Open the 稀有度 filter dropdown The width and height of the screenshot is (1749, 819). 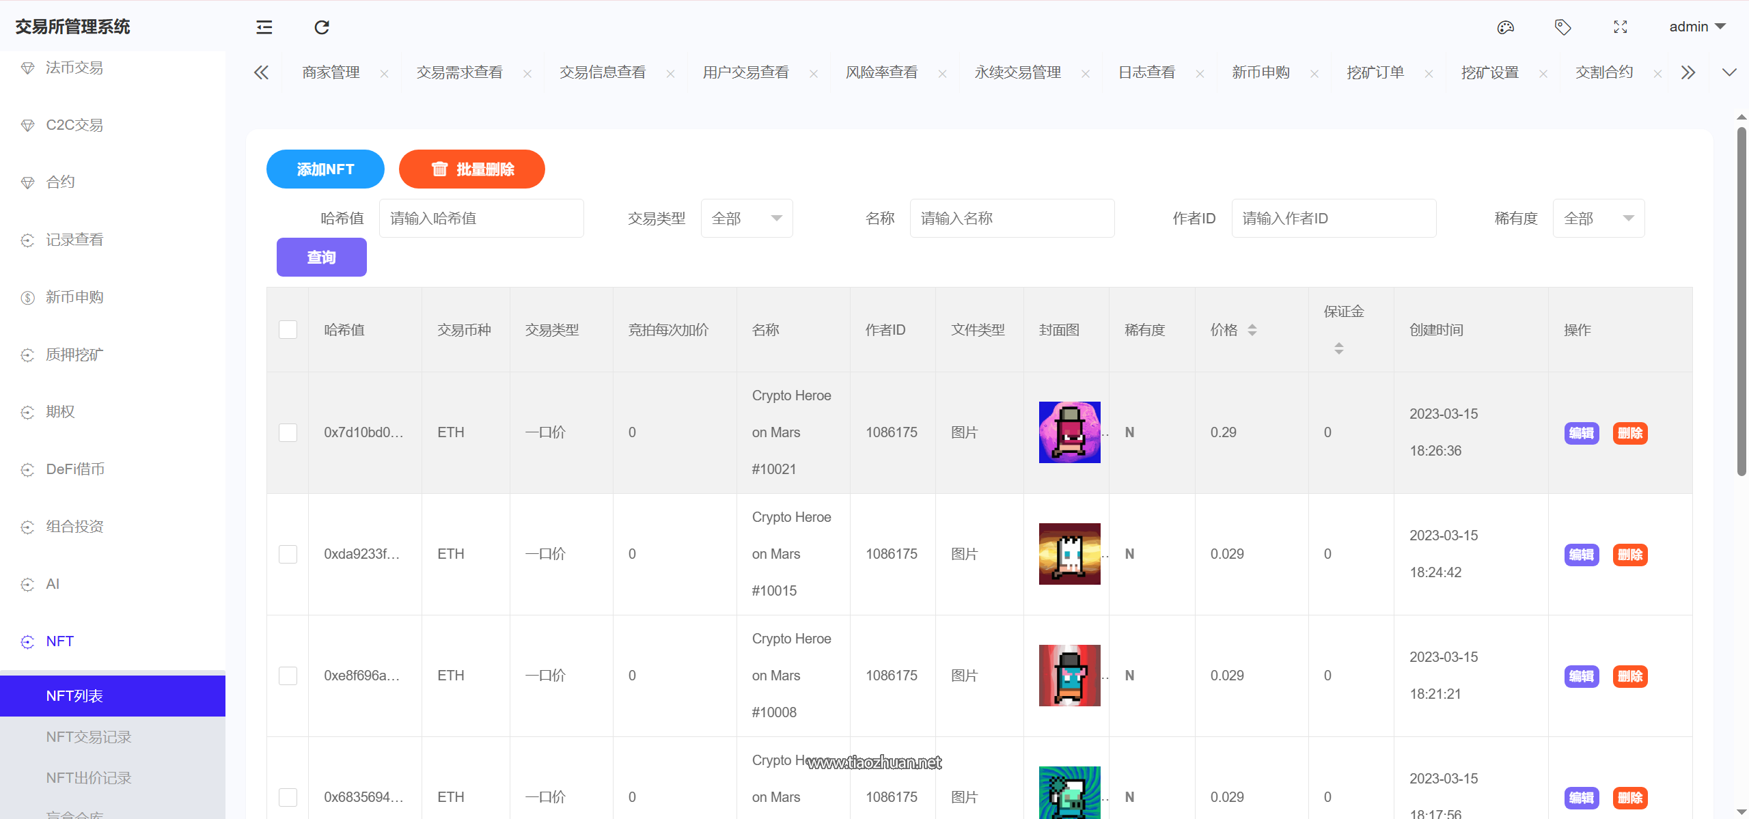1598,219
